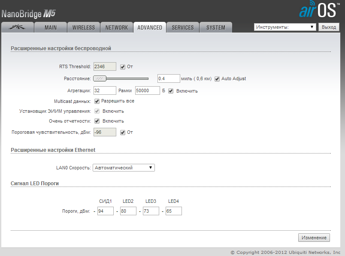
Task: Click the Расширенные настройки беспроводной heading
Action: pyautogui.click(x=61, y=48)
